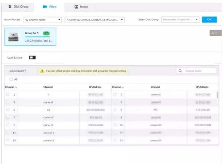The width and height of the screenshot is (223, 164).
Task: Select the camera7 channel name cell
Action: (x=48, y=118)
